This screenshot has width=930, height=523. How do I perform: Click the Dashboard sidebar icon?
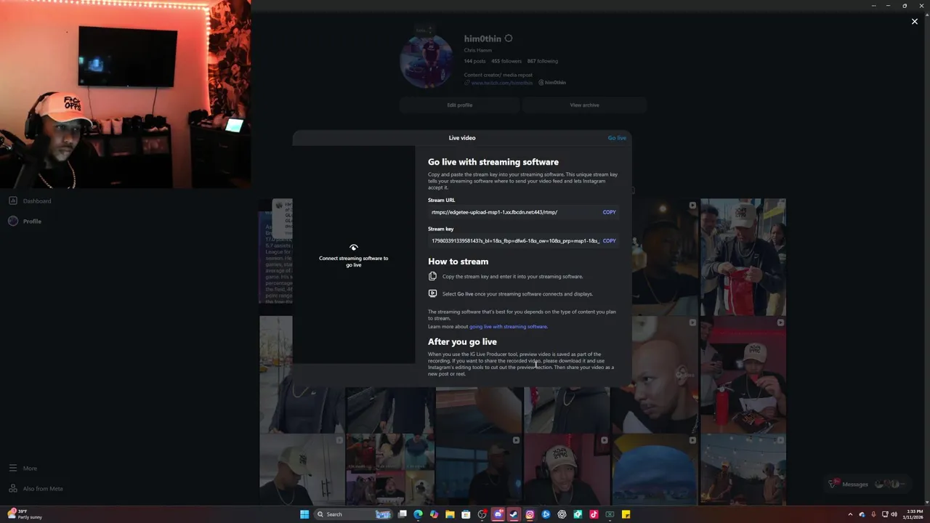12,200
